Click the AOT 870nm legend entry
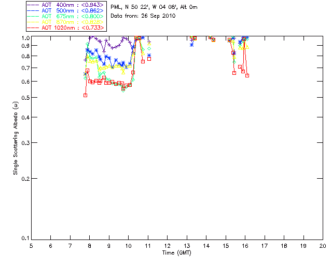This screenshot has height=266, width=332. click(x=65, y=22)
